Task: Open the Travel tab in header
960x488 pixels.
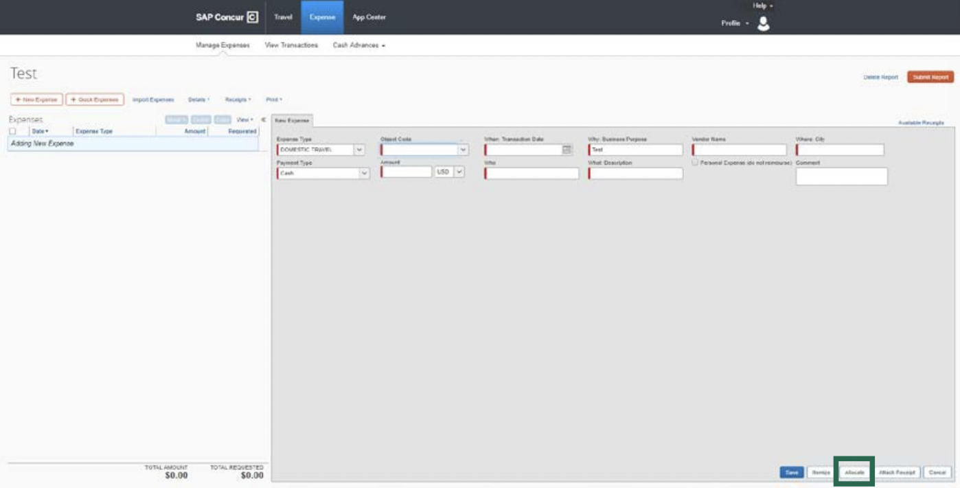Action: pos(283,17)
